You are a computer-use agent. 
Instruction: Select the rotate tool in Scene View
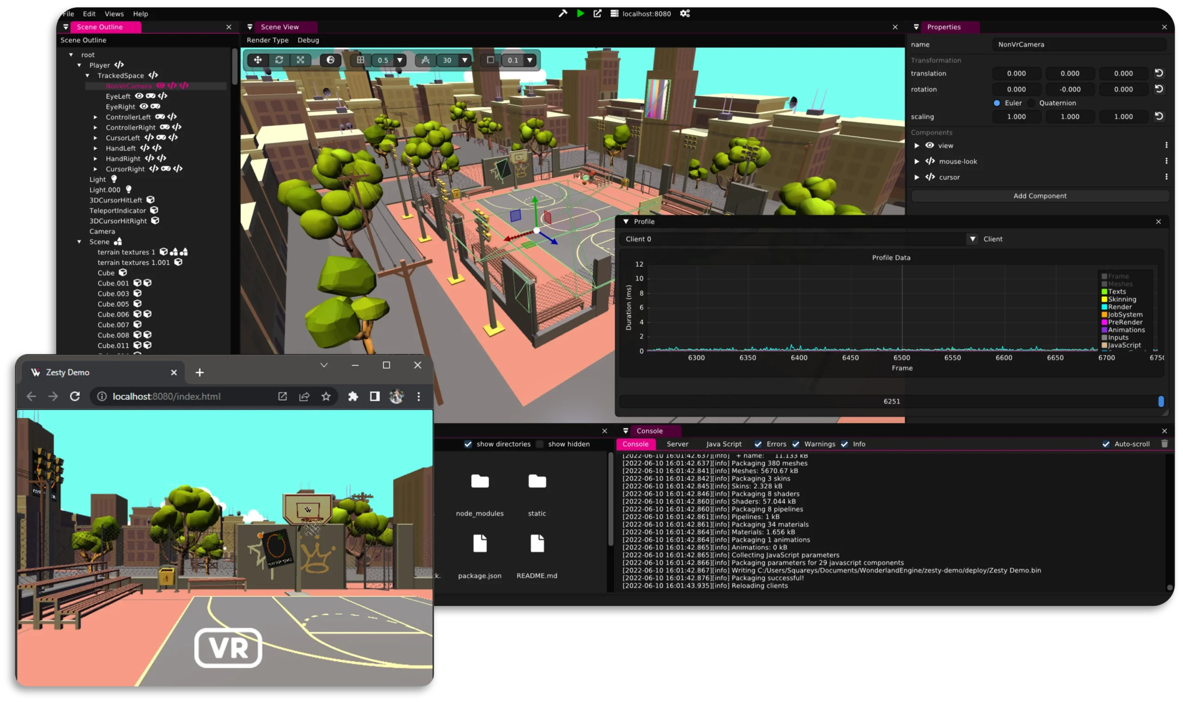280,60
